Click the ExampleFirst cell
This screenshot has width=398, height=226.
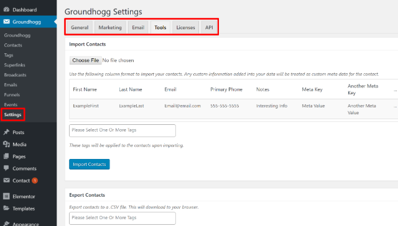point(86,106)
